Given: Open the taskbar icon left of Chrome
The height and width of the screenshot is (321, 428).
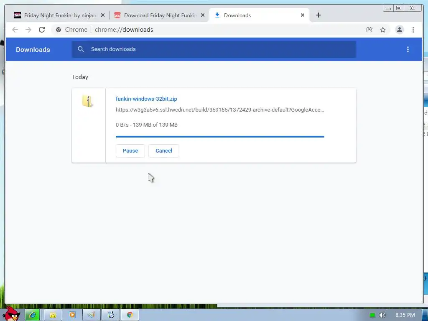Looking at the screenshot, I should pyautogui.click(x=110, y=315).
